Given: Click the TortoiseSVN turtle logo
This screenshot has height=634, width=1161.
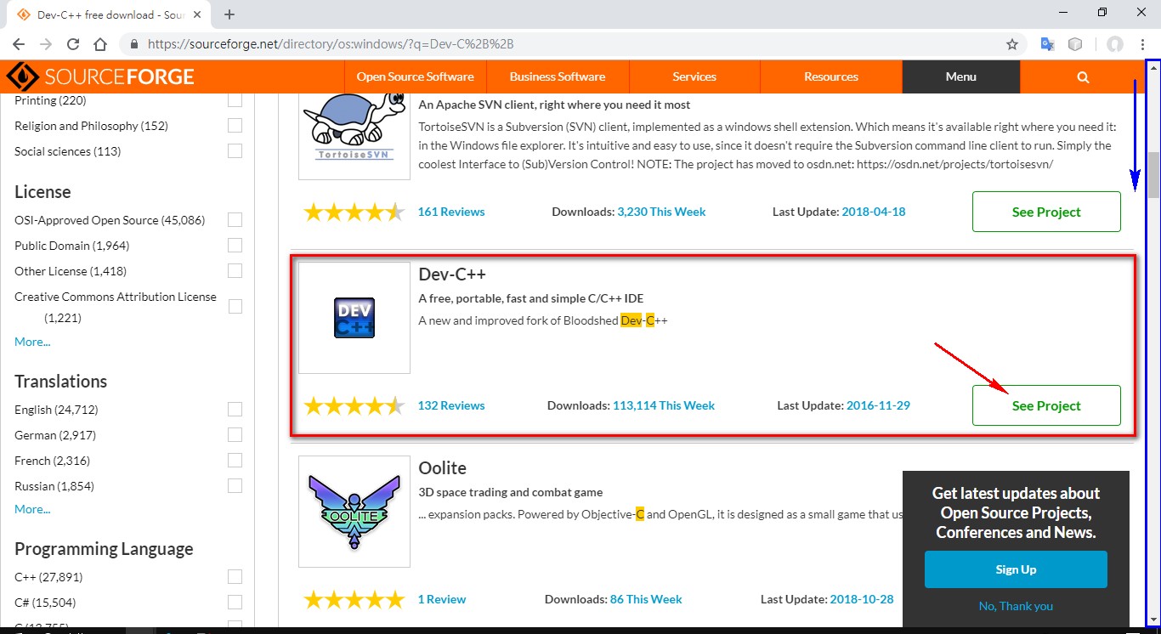Looking at the screenshot, I should (x=354, y=127).
